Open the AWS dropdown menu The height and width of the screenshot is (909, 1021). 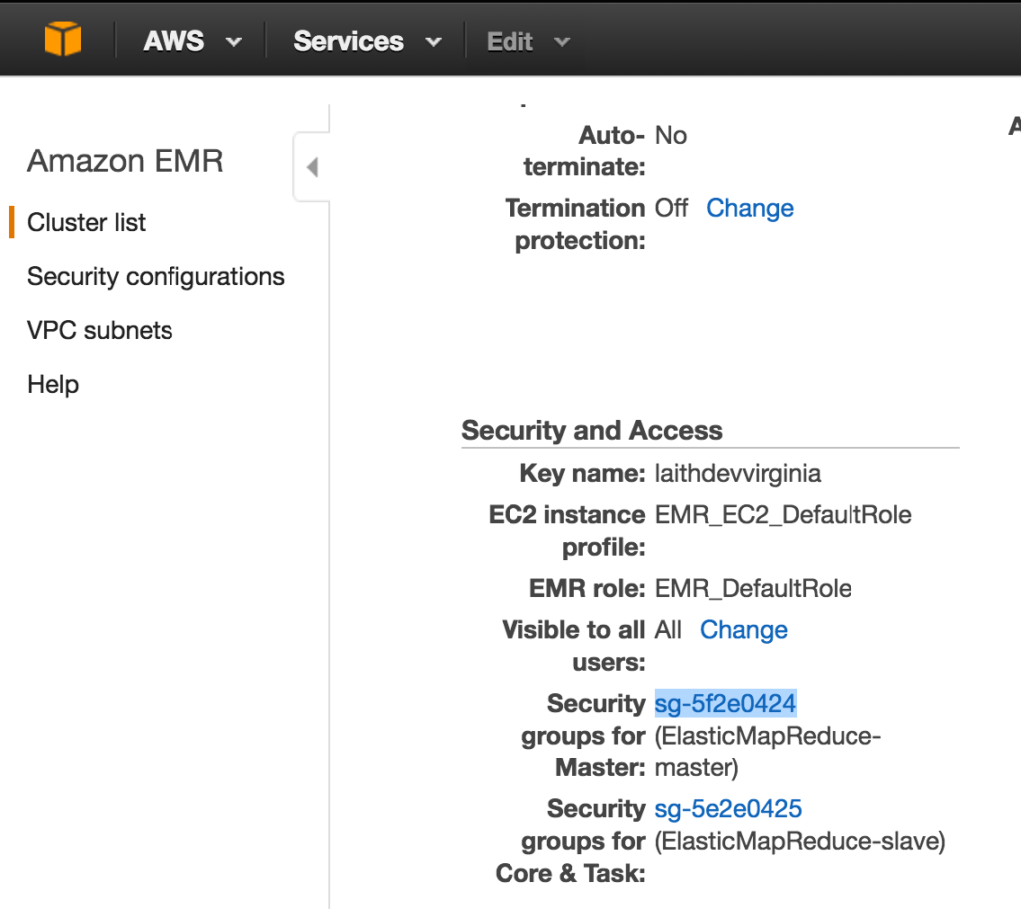(173, 40)
